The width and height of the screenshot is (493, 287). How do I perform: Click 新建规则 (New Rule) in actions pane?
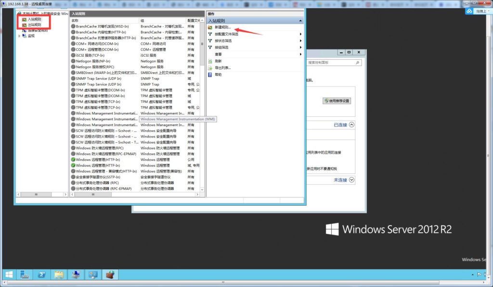click(222, 27)
